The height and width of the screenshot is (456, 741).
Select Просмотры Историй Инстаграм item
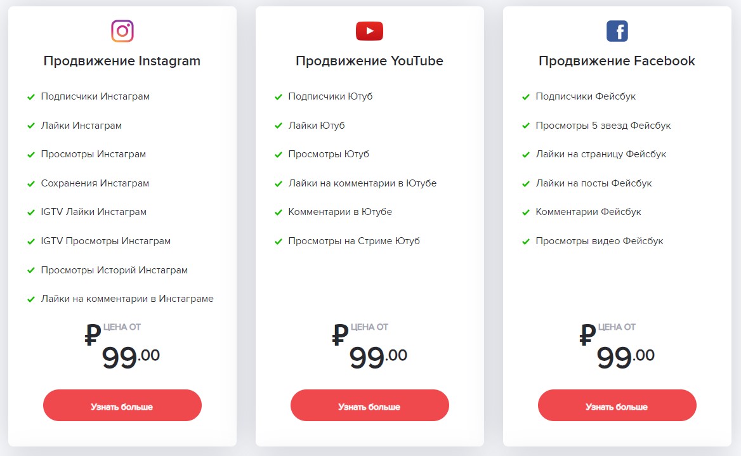114,270
